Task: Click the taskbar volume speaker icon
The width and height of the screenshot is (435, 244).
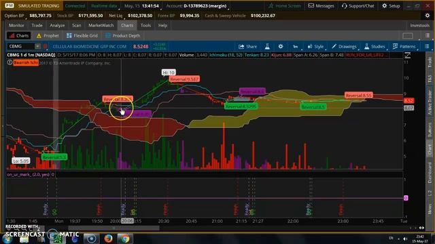Action: (405, 239)
